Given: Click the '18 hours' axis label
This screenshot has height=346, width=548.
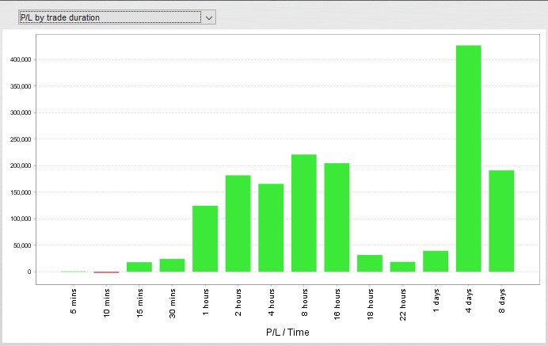Looking at the screenshot, I should (370, 304).
